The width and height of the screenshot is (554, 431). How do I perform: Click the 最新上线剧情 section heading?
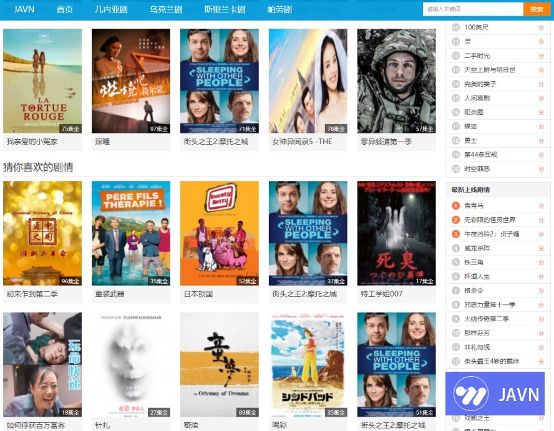(470, 190)
